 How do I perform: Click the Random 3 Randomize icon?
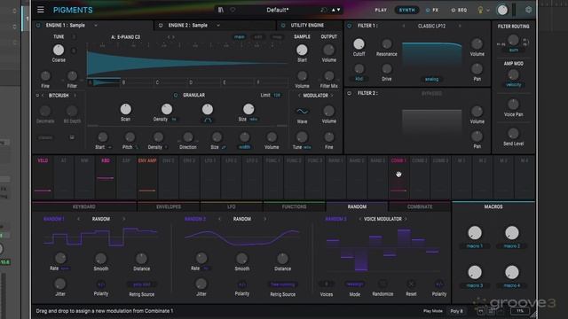pyautogui.click(x=383, y=284)
